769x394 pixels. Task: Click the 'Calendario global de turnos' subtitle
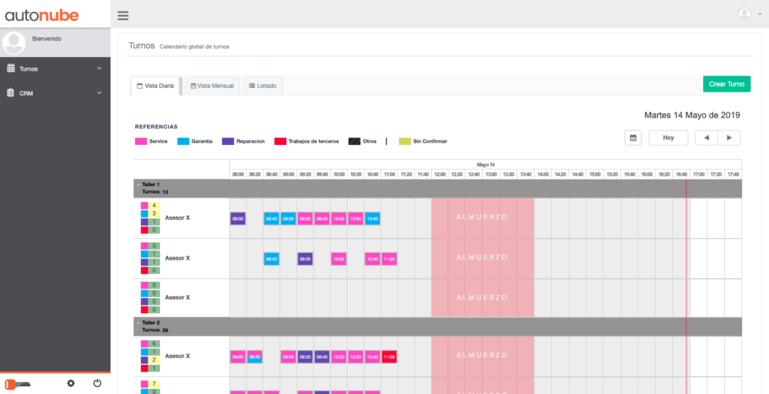click(195, 47)
